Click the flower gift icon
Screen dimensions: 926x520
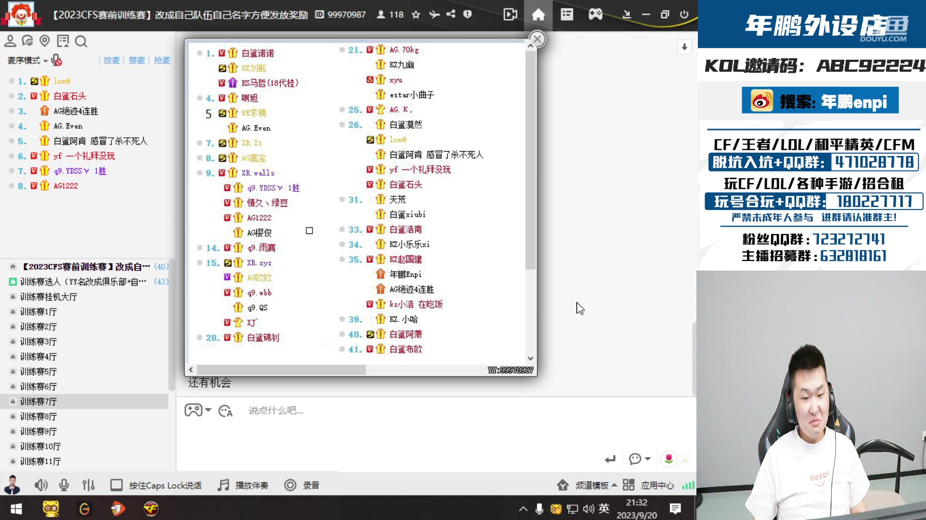pos(669,459)
